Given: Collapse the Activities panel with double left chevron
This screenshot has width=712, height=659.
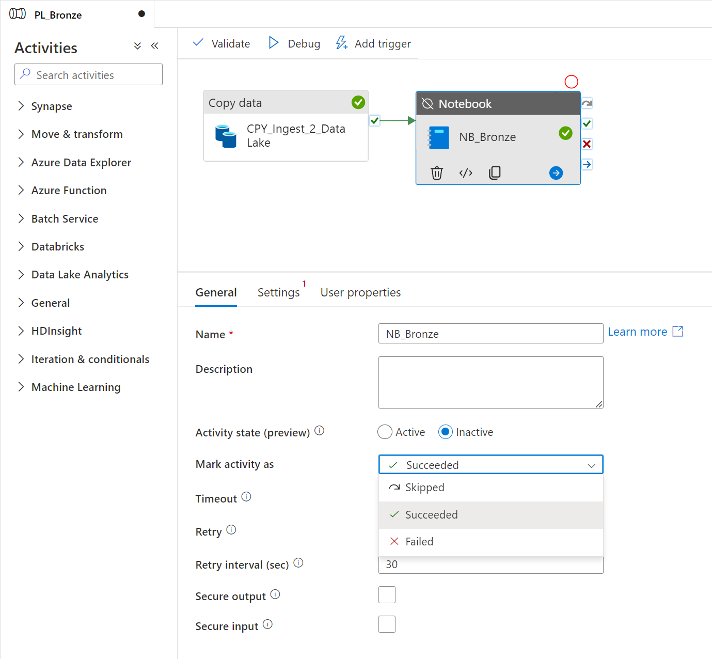Looking at the screenshot, I should (x=154, y=46).
